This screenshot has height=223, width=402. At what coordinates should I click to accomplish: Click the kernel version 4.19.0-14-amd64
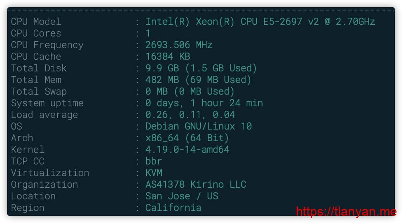point(187,150)
